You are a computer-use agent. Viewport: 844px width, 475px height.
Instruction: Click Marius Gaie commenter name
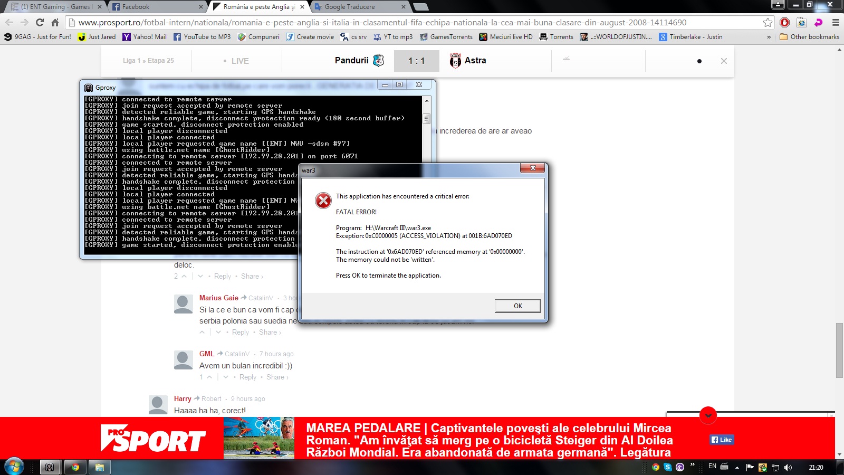click(x=219, y=298)
